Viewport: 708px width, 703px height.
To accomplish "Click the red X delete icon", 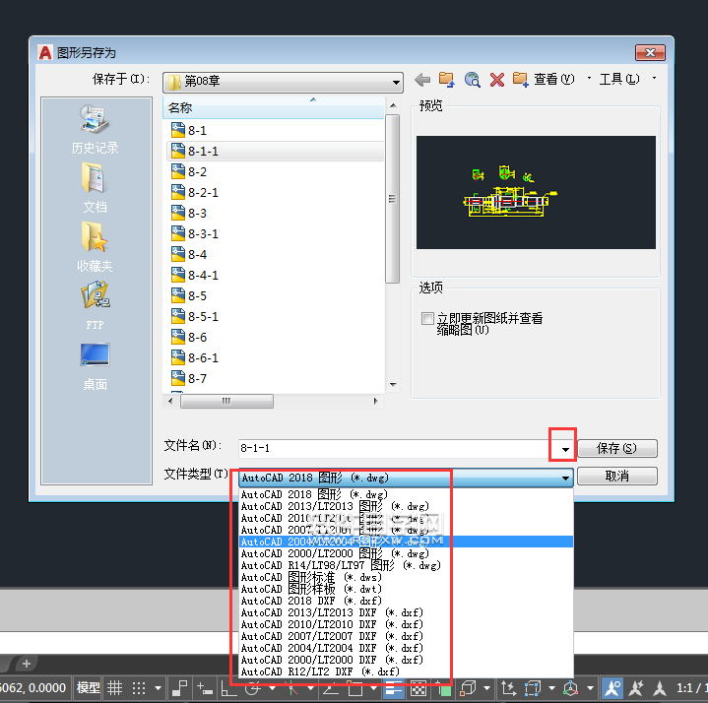I will pos(496,80).
